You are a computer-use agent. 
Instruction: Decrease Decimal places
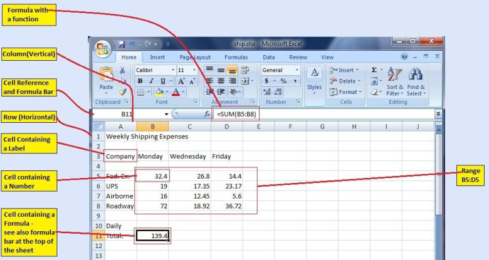(x=278, y=92)
